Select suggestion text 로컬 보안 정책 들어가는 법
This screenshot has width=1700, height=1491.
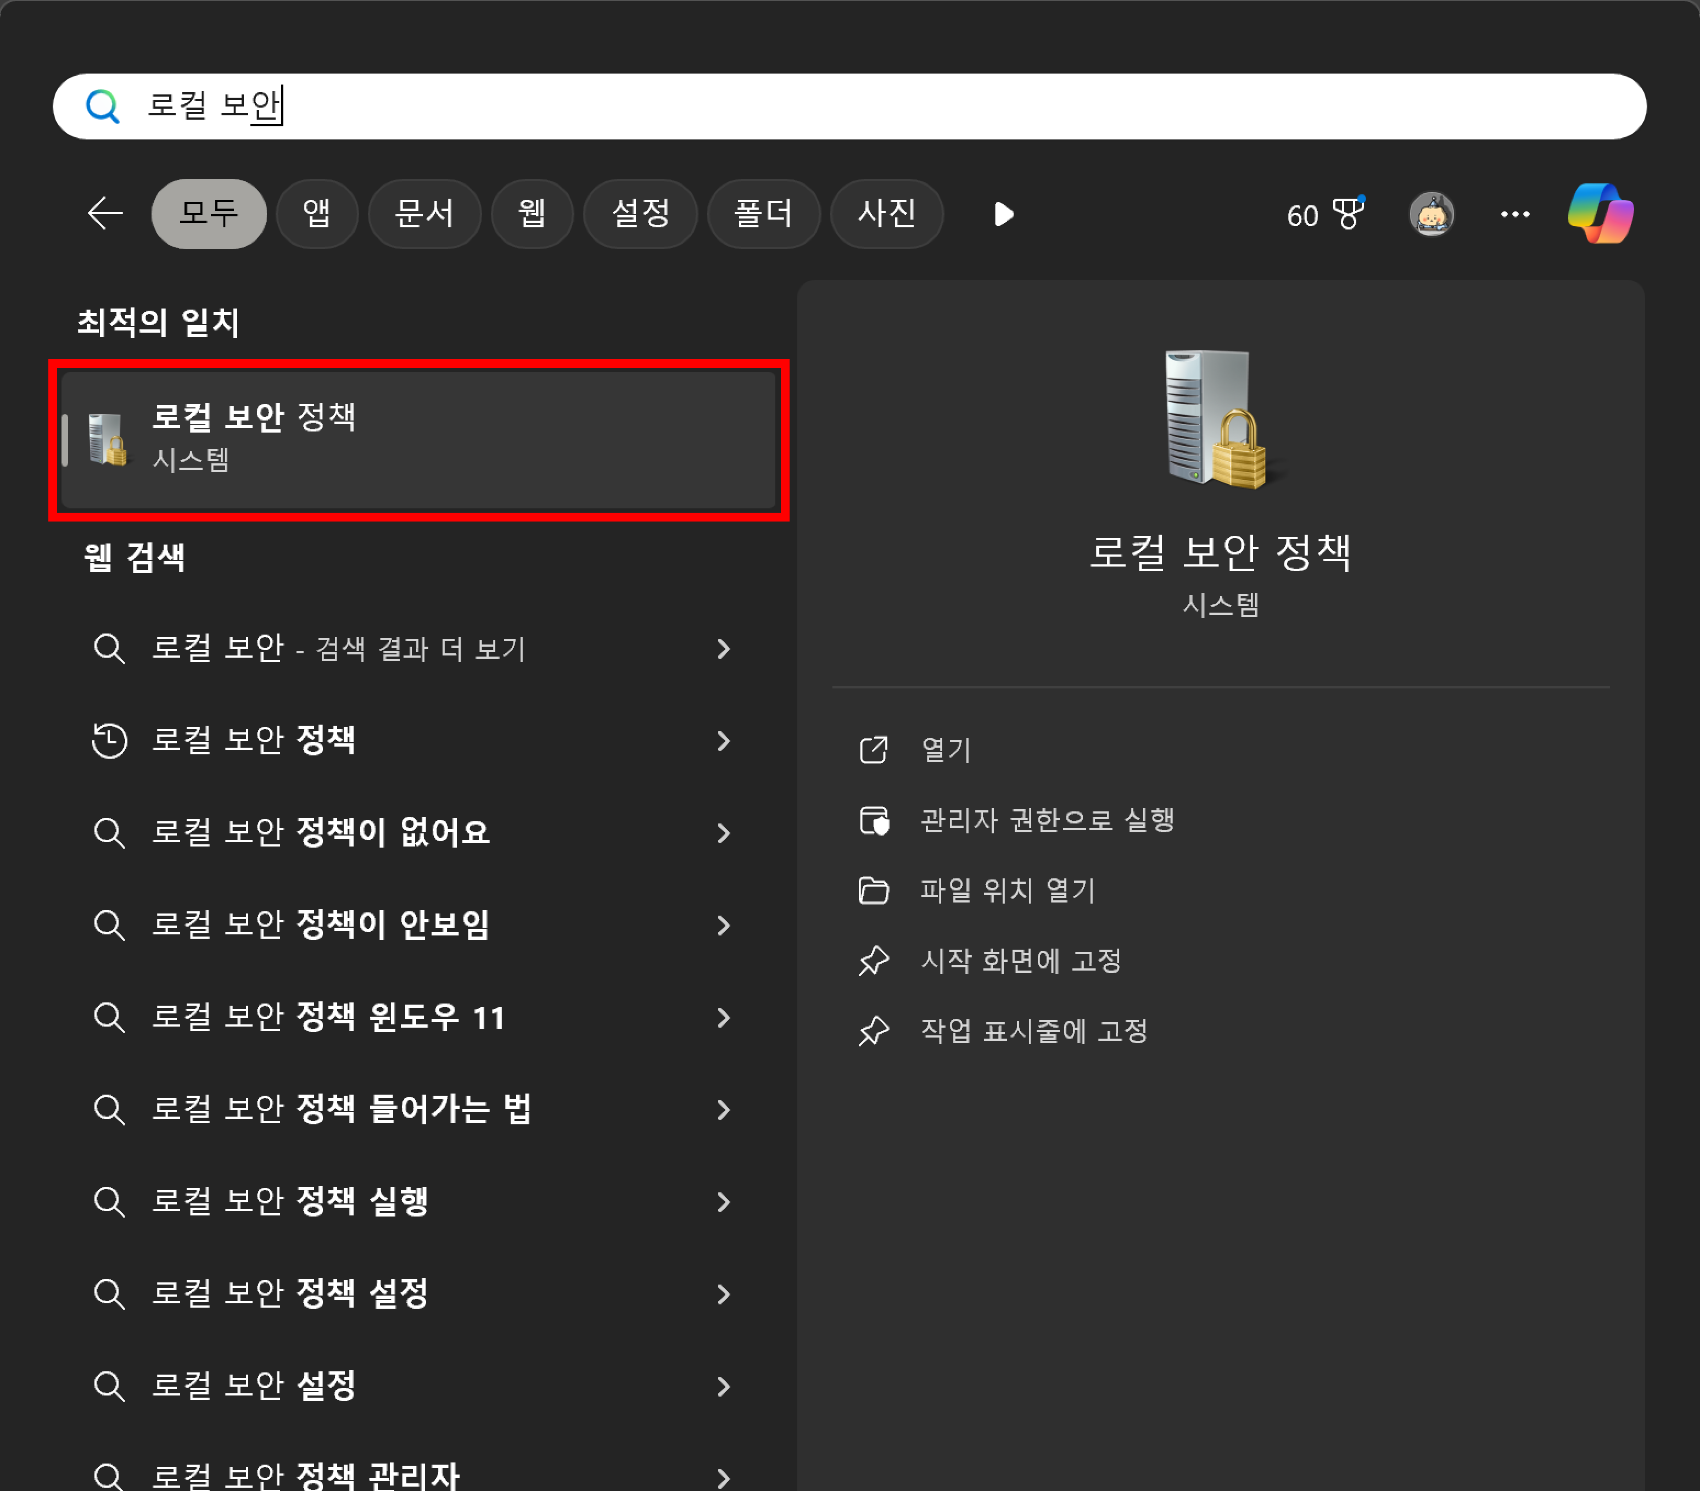(342, 1110)
